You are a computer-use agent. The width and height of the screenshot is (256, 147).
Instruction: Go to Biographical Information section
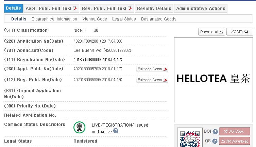tap(54, 19)
